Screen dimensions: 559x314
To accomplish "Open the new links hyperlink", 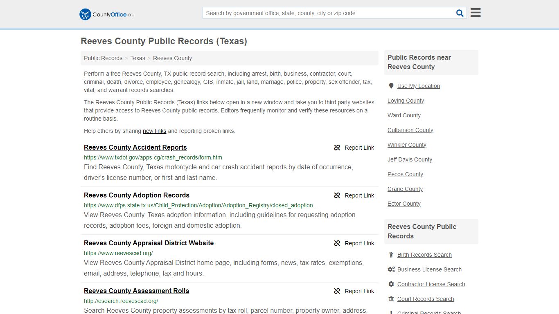I will tap(154, 131).
